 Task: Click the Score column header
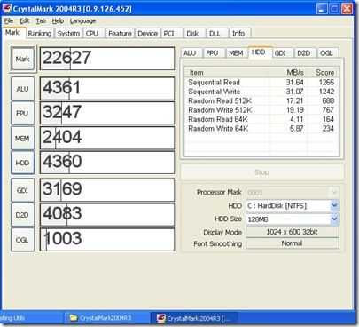point(323,72)
